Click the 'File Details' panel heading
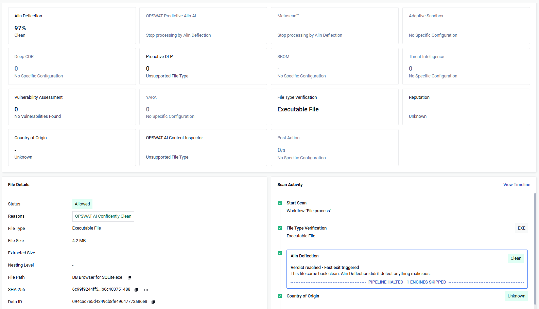Viewport: 539px width, 309px height. [x=19, y=185]
